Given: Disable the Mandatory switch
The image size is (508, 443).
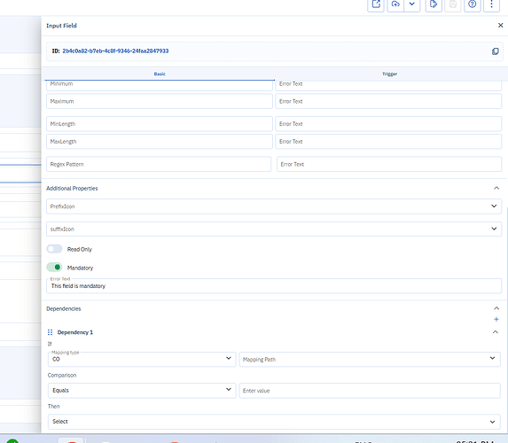Looking at the screenshot, I should (54, 268).
